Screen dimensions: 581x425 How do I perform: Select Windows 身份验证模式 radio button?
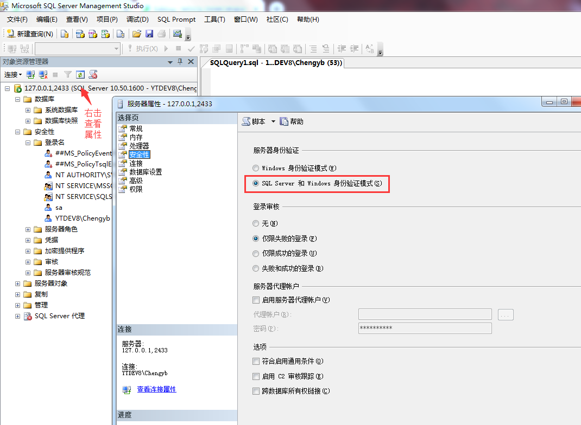coord(256,168)
